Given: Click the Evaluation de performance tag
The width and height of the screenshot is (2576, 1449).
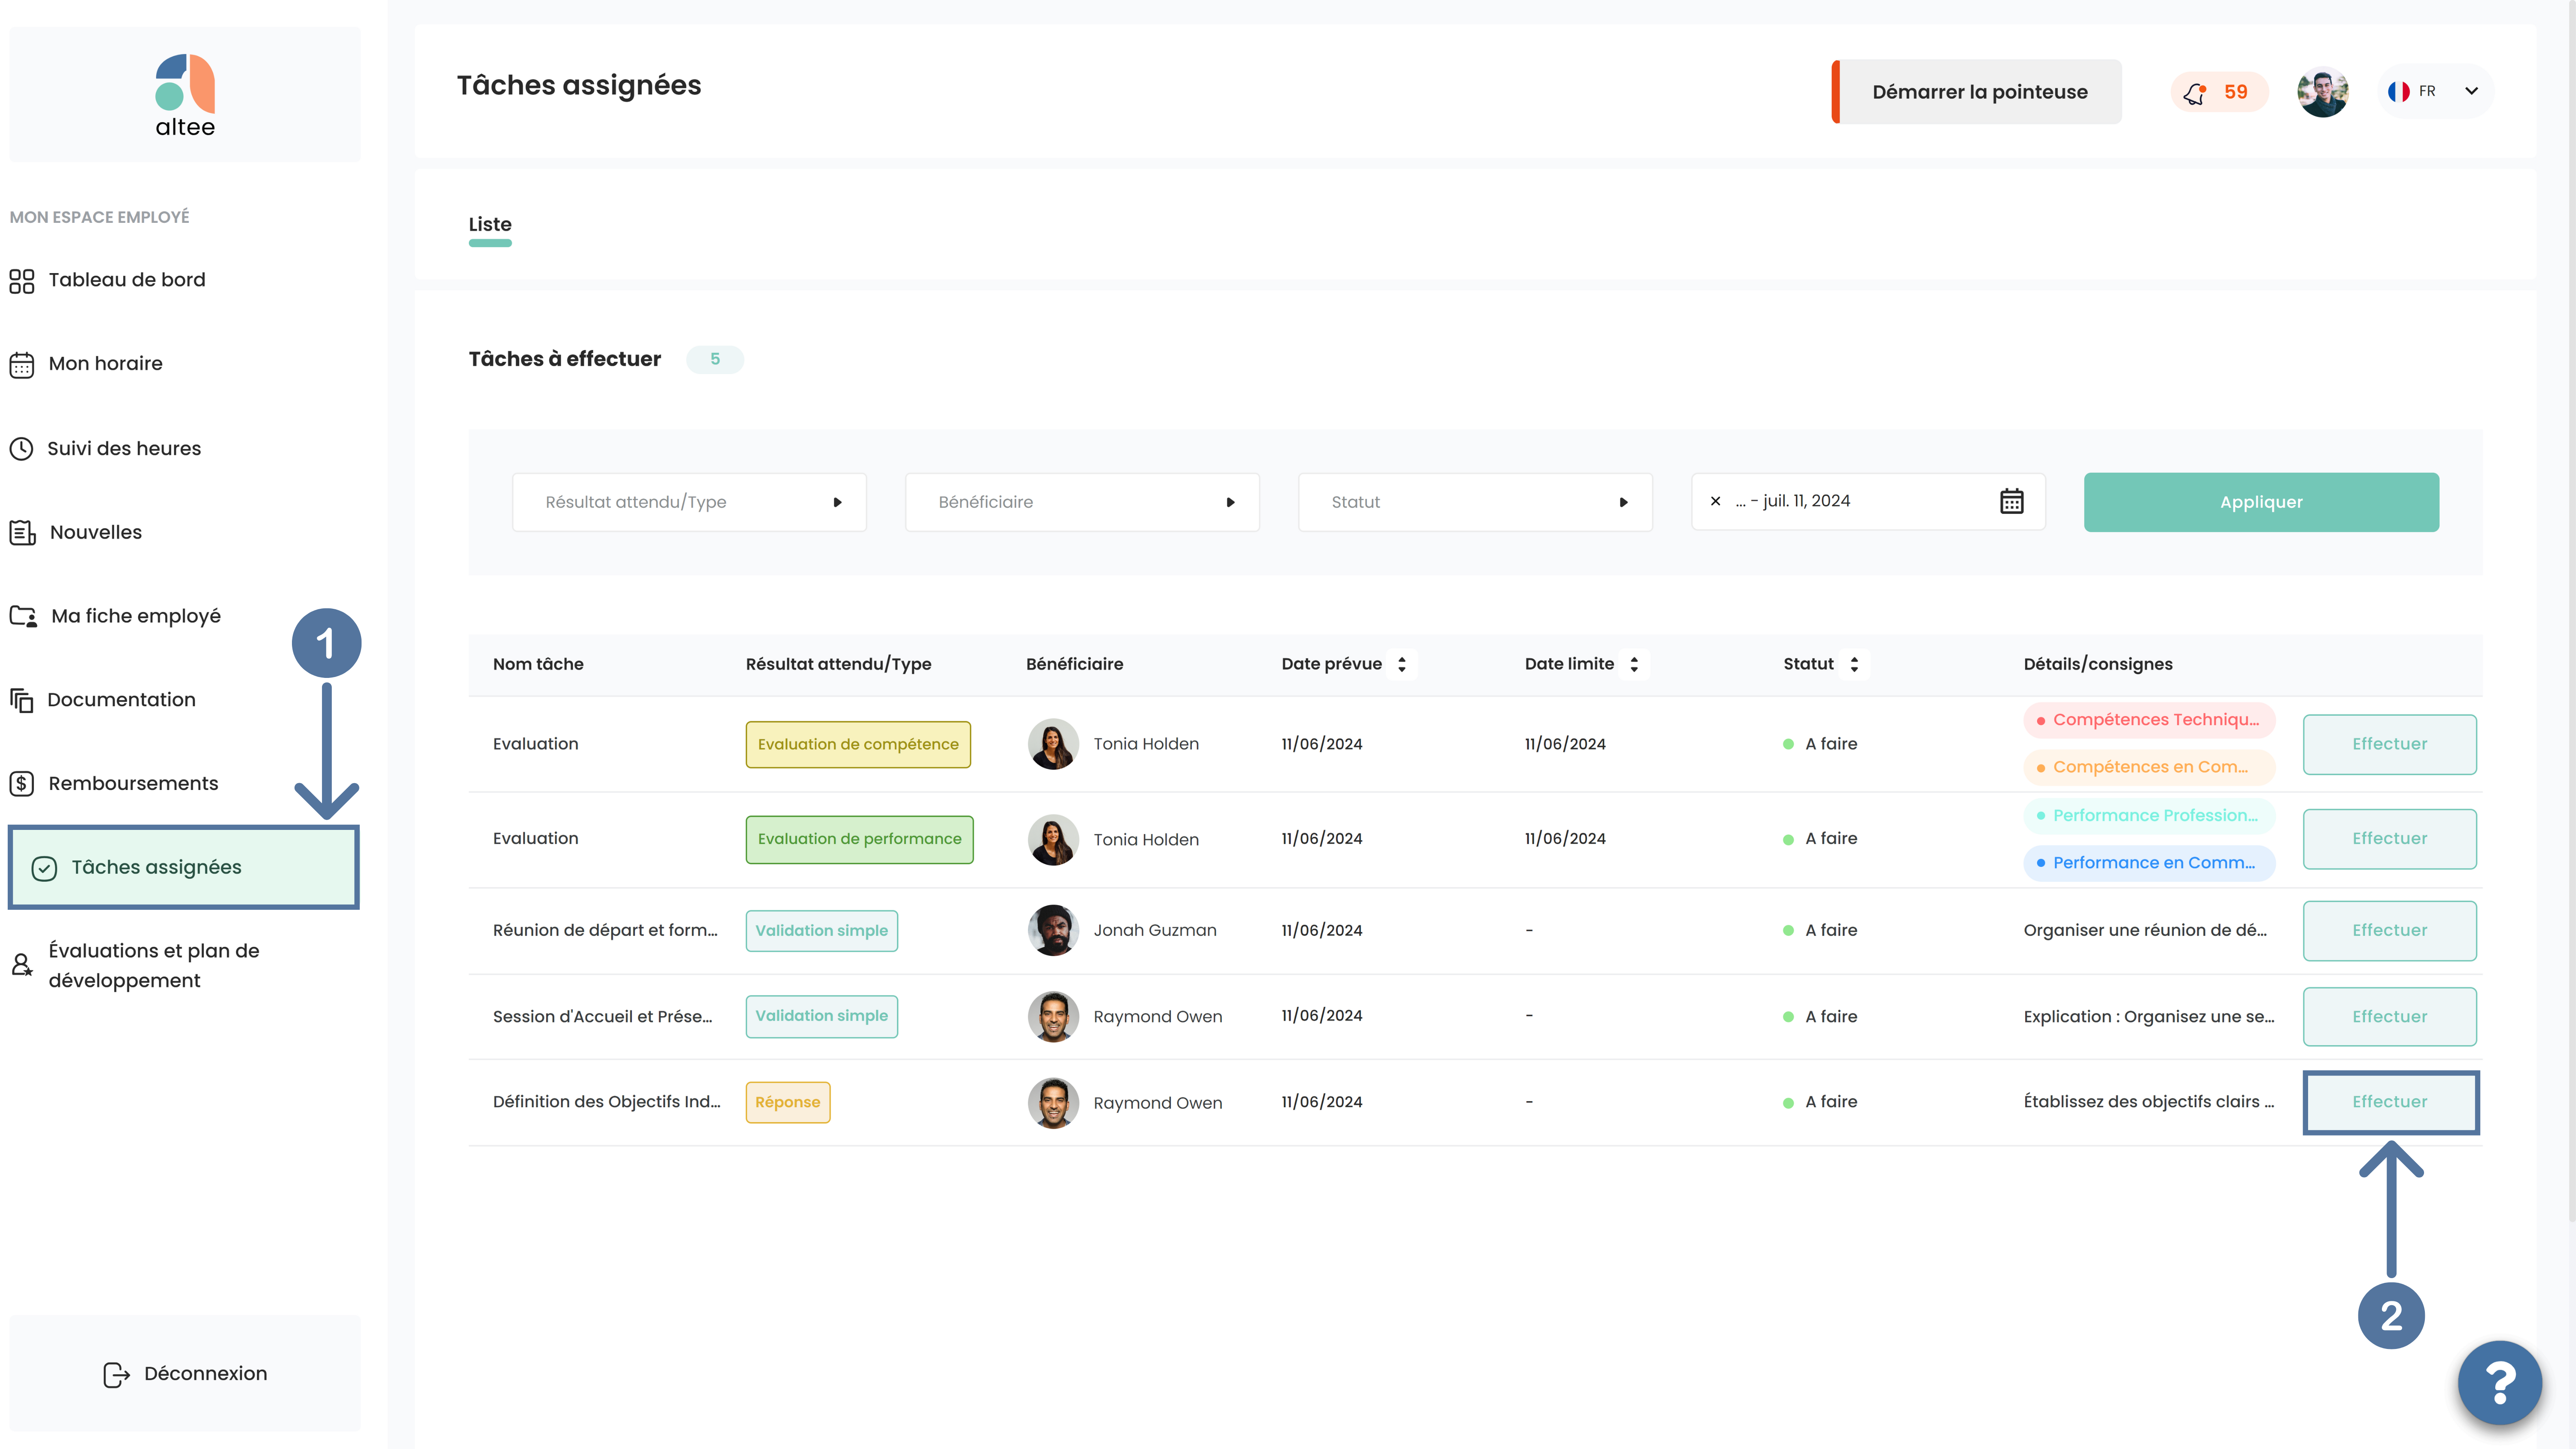Looking at the screenshot, I should coord(859,840).
